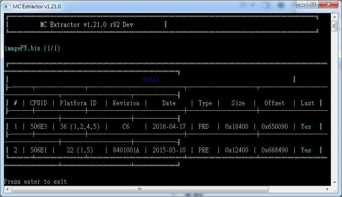
Task: Click the horizontal scrollbar left arrow
Action: click(x=7, y=189)
